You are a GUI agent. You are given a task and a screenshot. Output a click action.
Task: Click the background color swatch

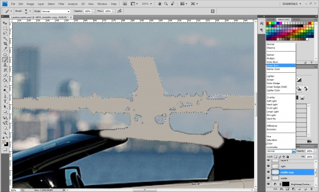click(x=6, y=144)
